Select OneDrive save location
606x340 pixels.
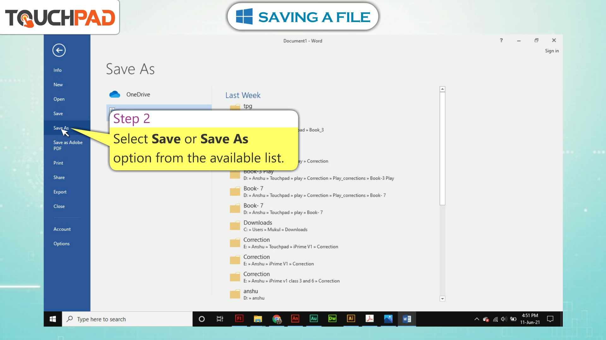pyautogui.click(x=159, y=94)
